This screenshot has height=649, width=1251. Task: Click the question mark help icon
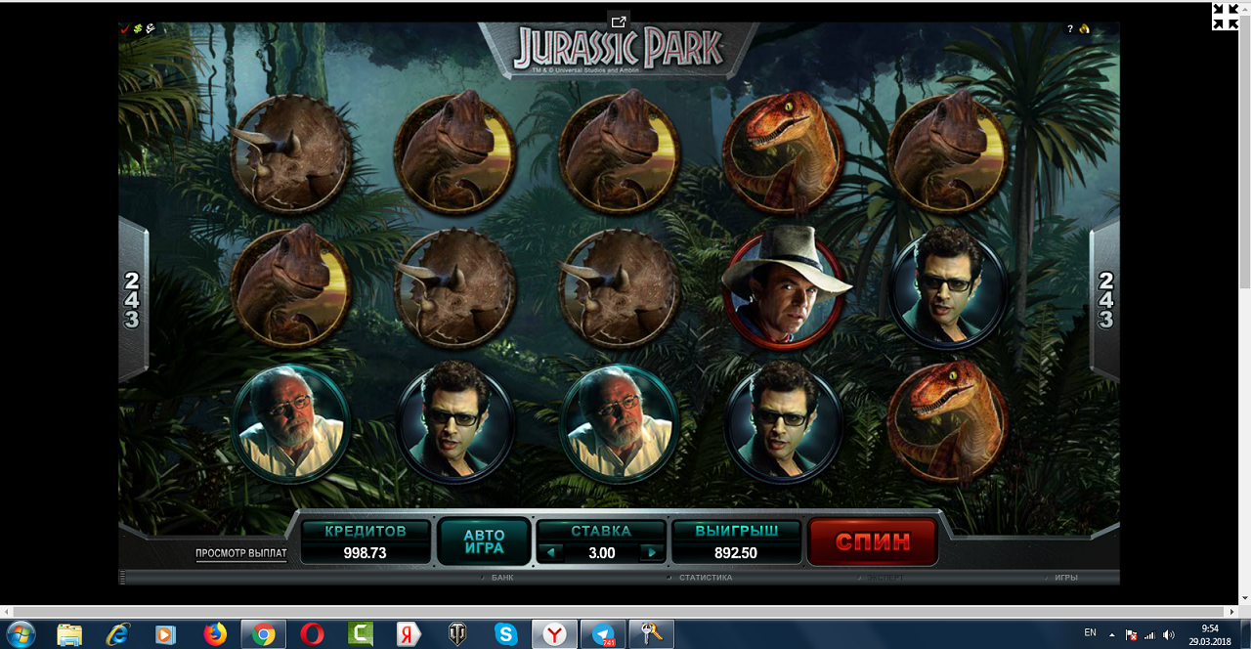(1070, 29)
